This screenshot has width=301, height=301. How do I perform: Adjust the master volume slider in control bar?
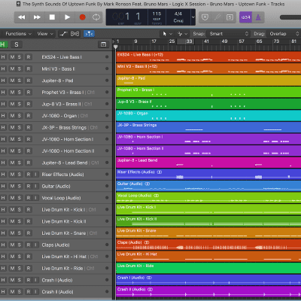coord(290,17)
